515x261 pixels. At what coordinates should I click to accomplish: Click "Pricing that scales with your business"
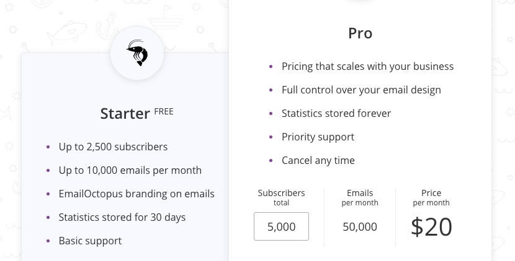[367, 66]
